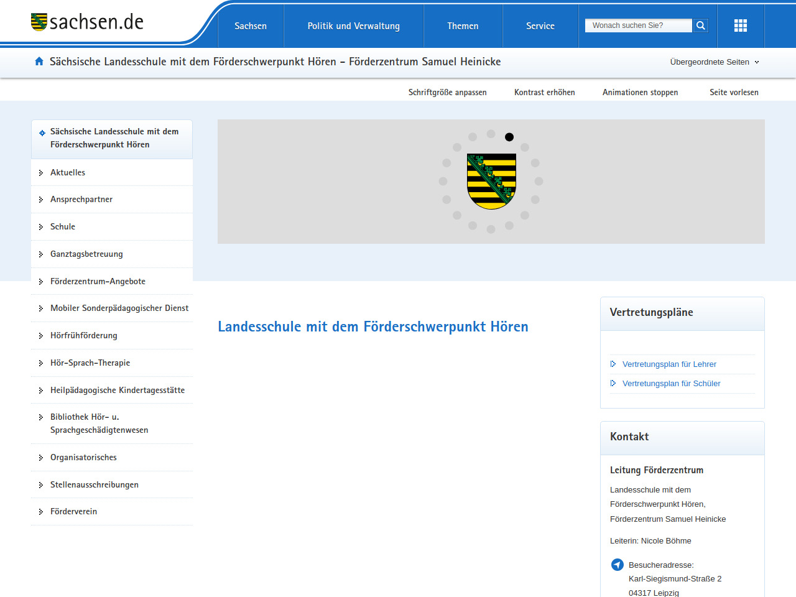Image resolution: width=796 pixels, height=597 pixels.
Task: Select the highlighted black carousel dot
Action: (x=509, y=137)
